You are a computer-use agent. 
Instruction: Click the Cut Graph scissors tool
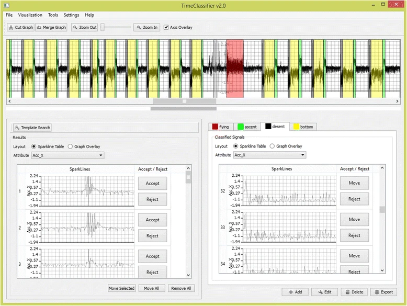pos(20,27)
